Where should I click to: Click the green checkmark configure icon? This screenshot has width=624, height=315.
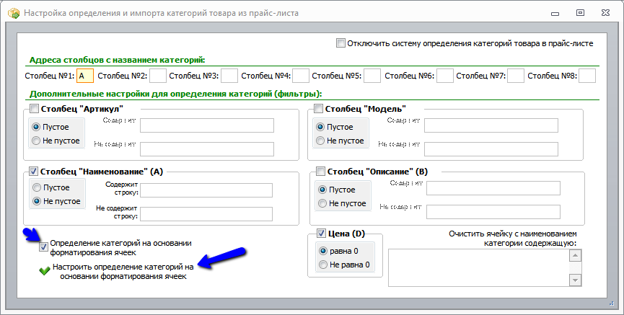44,271
